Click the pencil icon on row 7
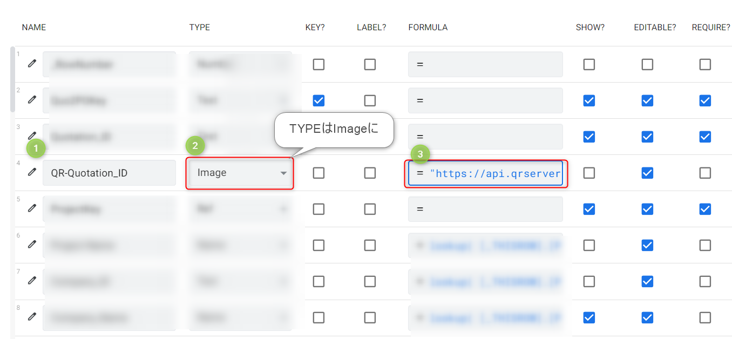 pyautogui.click(x=32, y=281)
